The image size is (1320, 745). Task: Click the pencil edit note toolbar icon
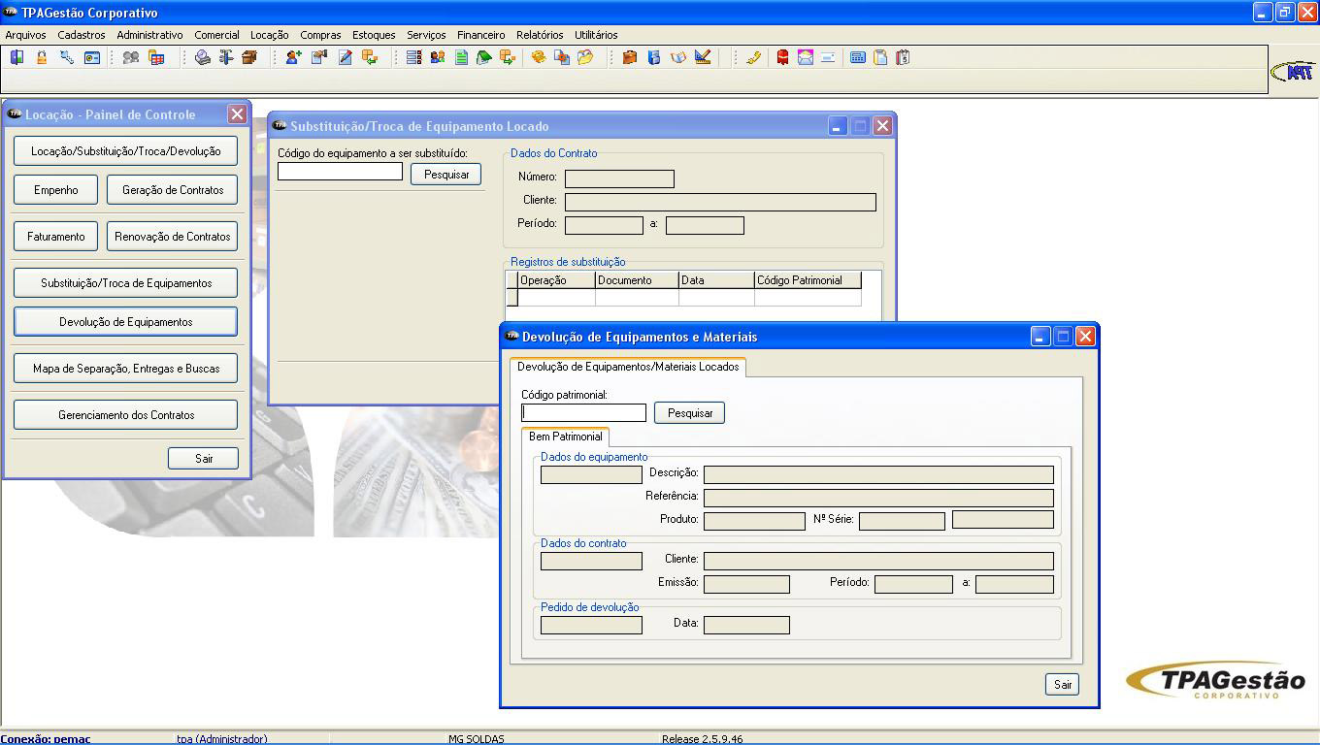pos(345,58)
